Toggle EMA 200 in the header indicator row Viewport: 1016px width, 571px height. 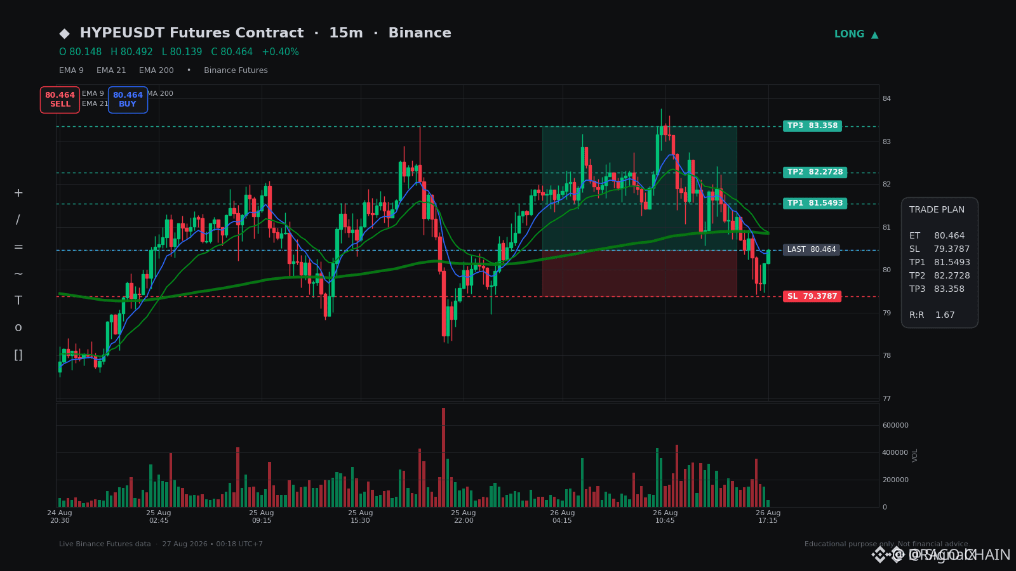156,70
